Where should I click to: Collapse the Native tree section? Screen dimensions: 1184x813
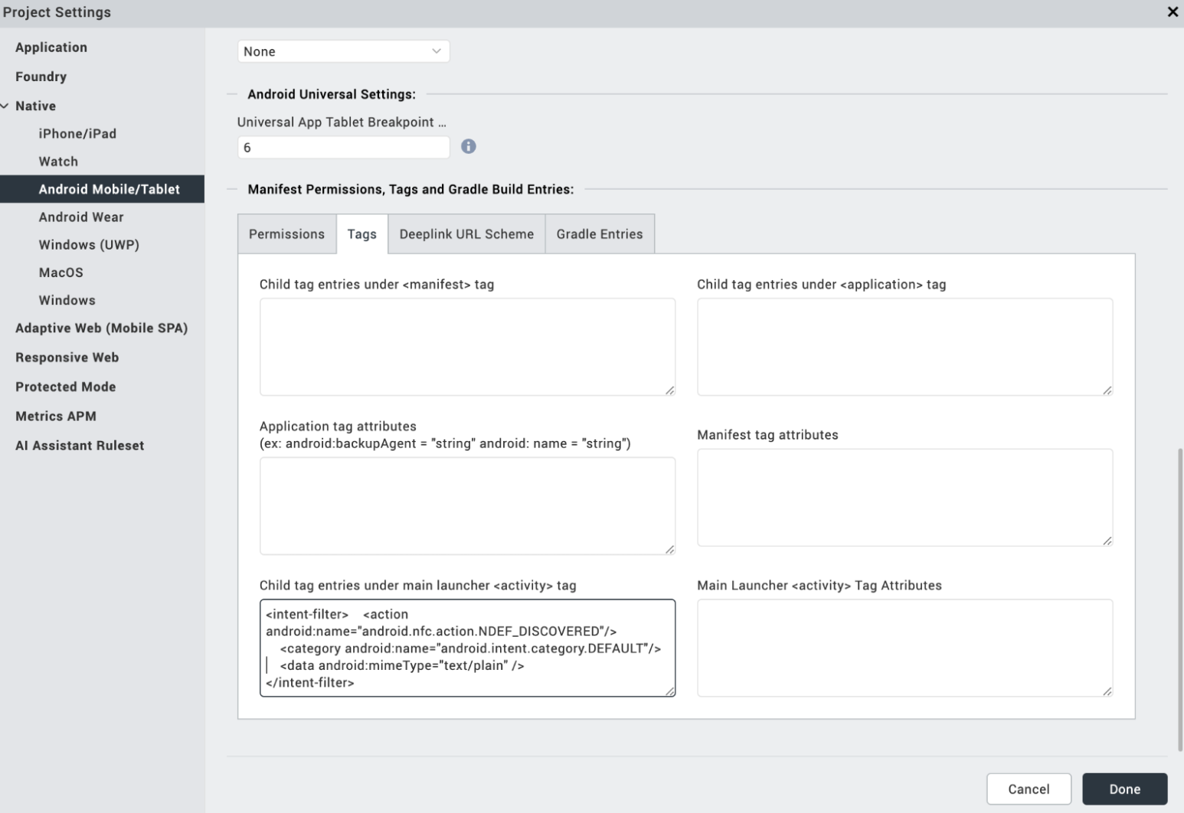(x=5, y=106)
